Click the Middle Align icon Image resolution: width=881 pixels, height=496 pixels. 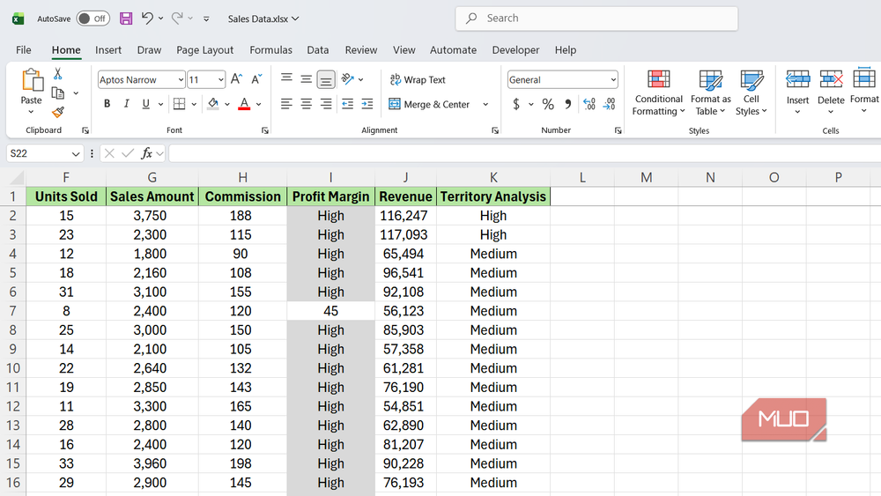(307, 79)
